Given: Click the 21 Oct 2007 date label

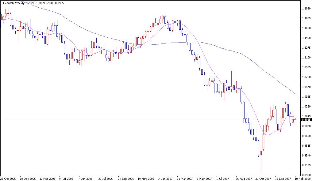Looking at the screenshot, I should pyautogui.click(x=263, y=179).
